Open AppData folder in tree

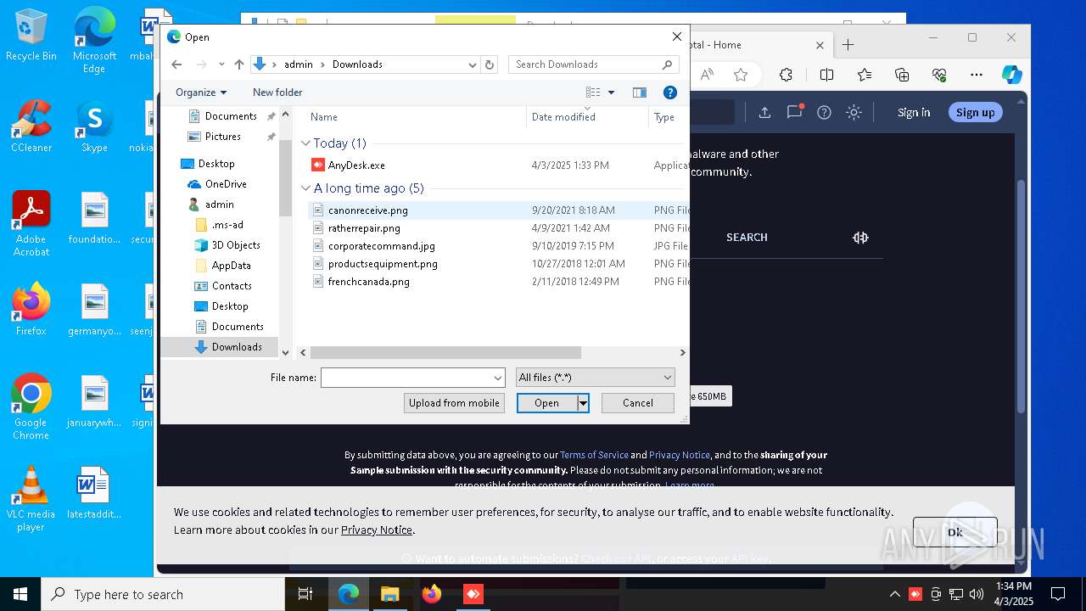(231, 266)
